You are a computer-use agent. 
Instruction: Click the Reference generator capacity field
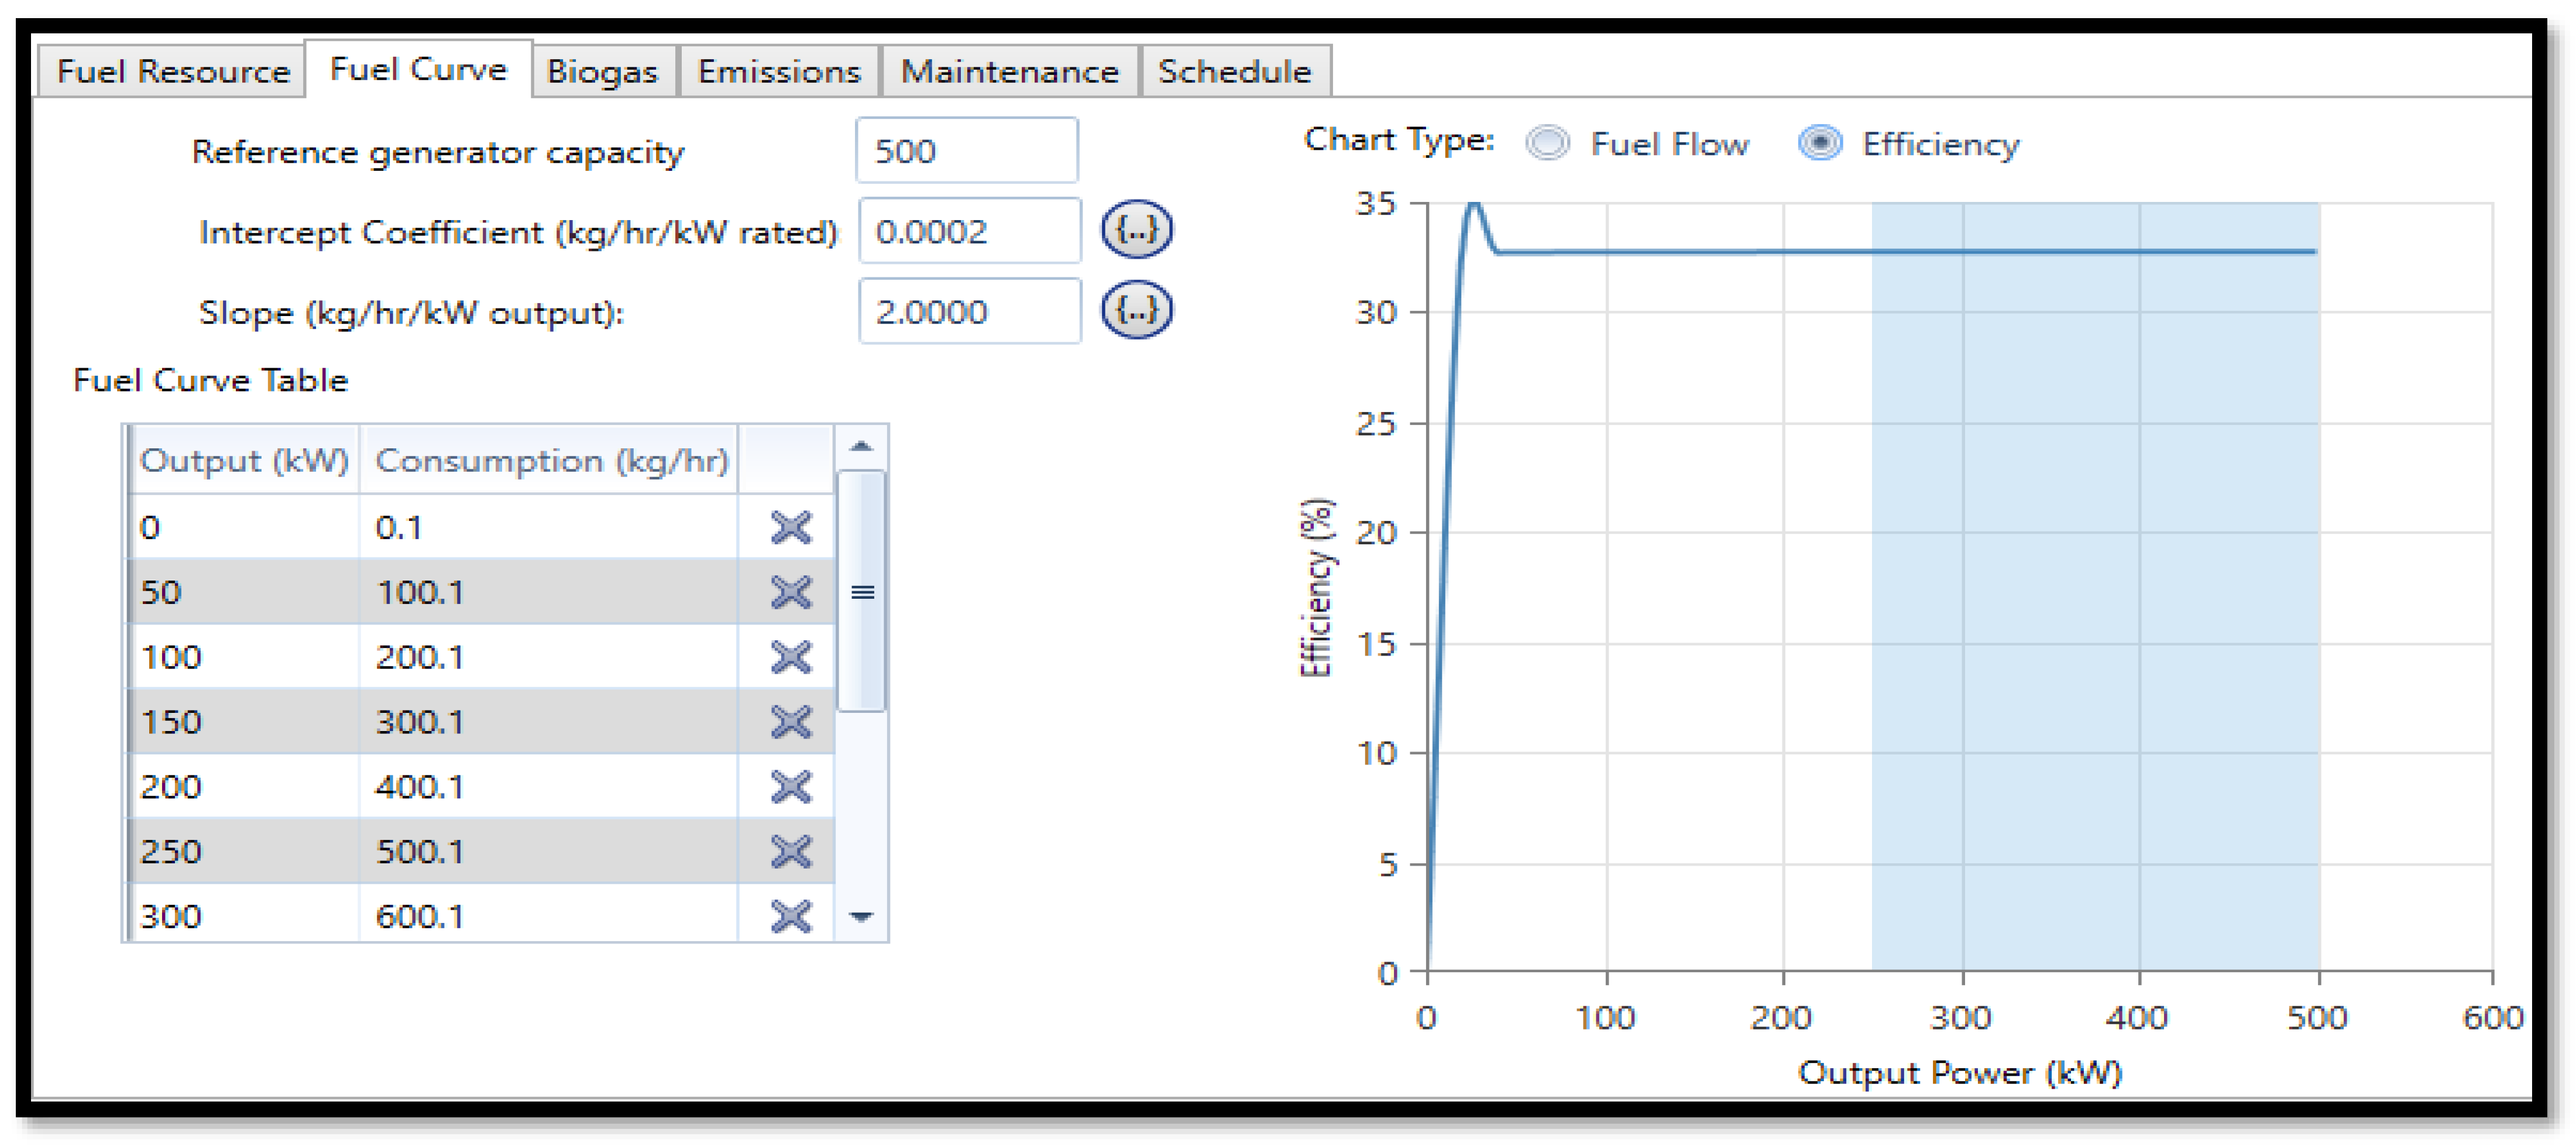(x=966, y=151)
